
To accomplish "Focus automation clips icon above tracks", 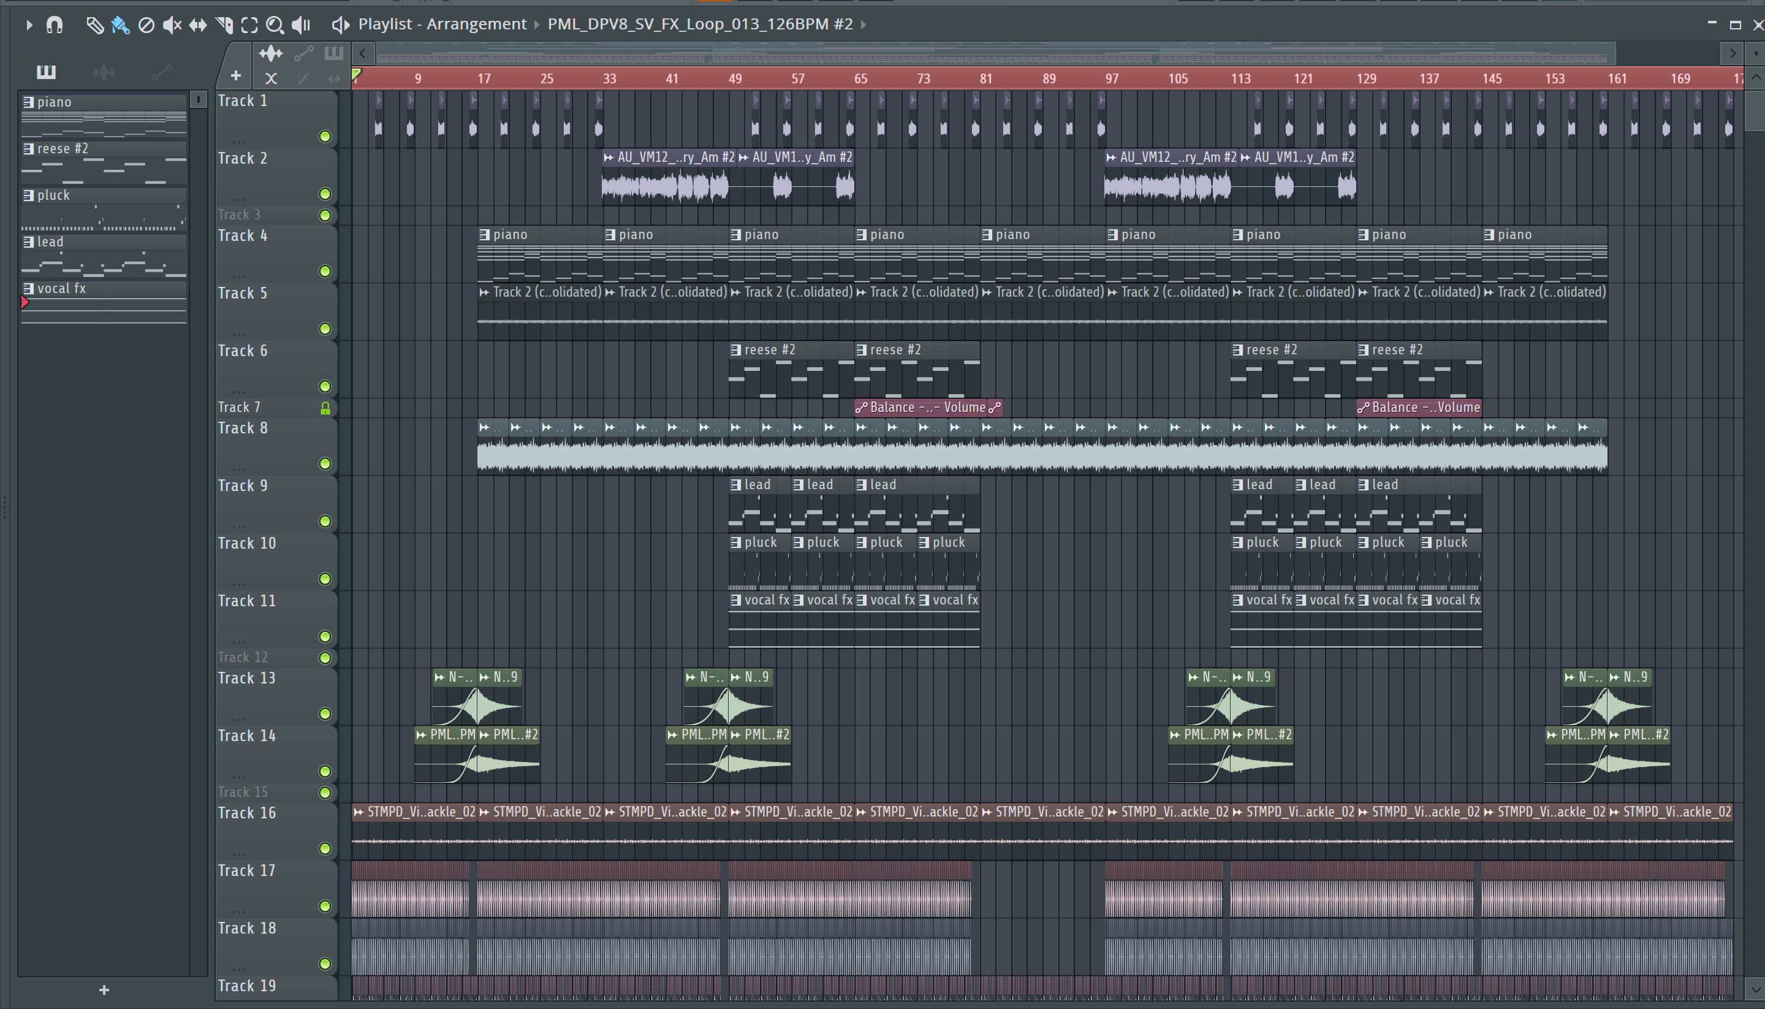I will tap(304, 53).
